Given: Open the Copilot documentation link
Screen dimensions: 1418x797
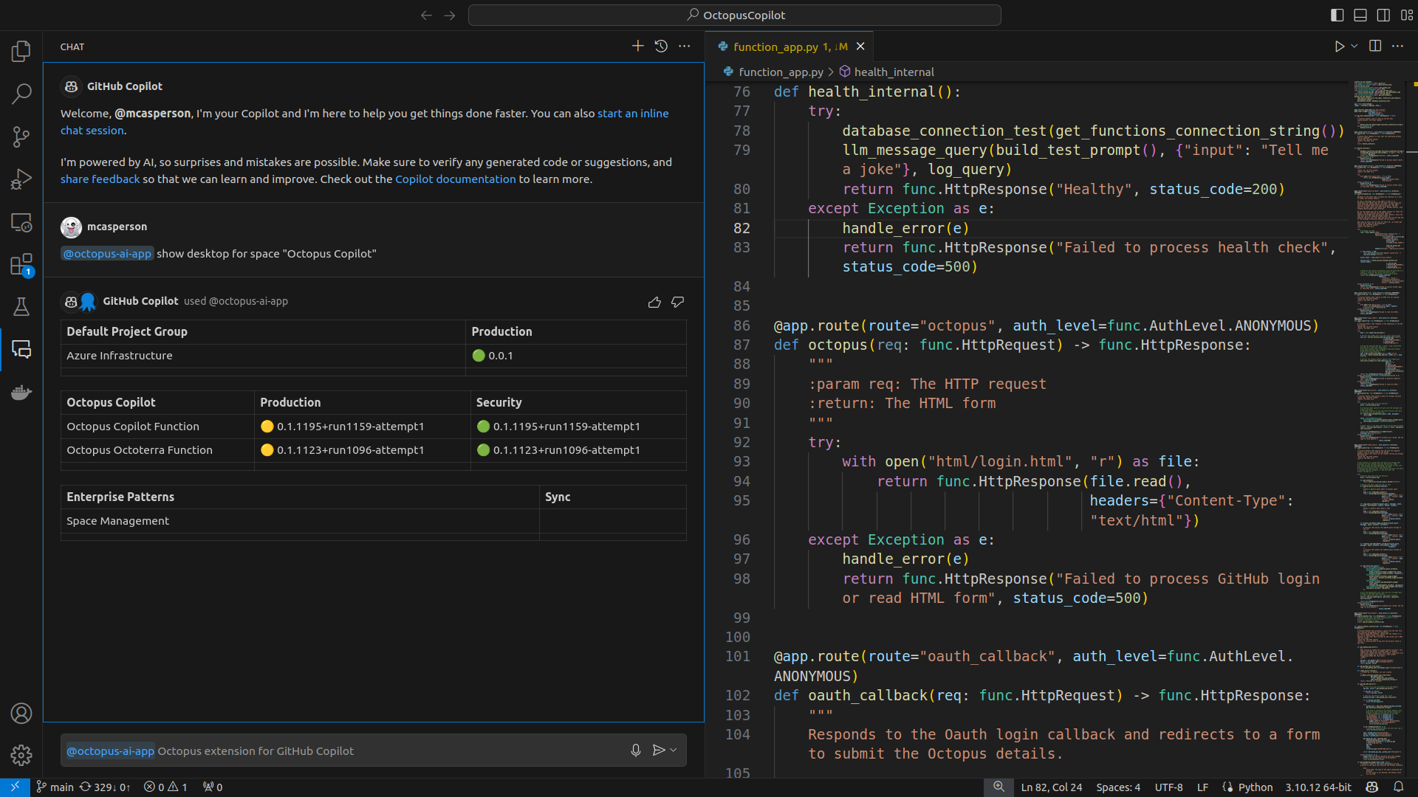Looking at the screenshot, I should coord(456,179).
